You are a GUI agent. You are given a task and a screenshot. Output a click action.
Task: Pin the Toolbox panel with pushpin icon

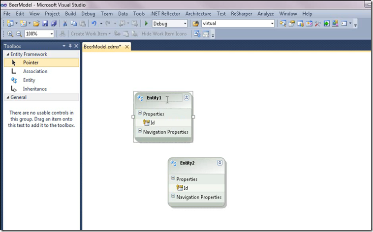click(x=70, y=46)
